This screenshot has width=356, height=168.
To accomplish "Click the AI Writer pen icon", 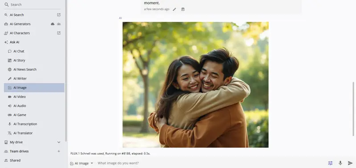I will click(9, 79).
